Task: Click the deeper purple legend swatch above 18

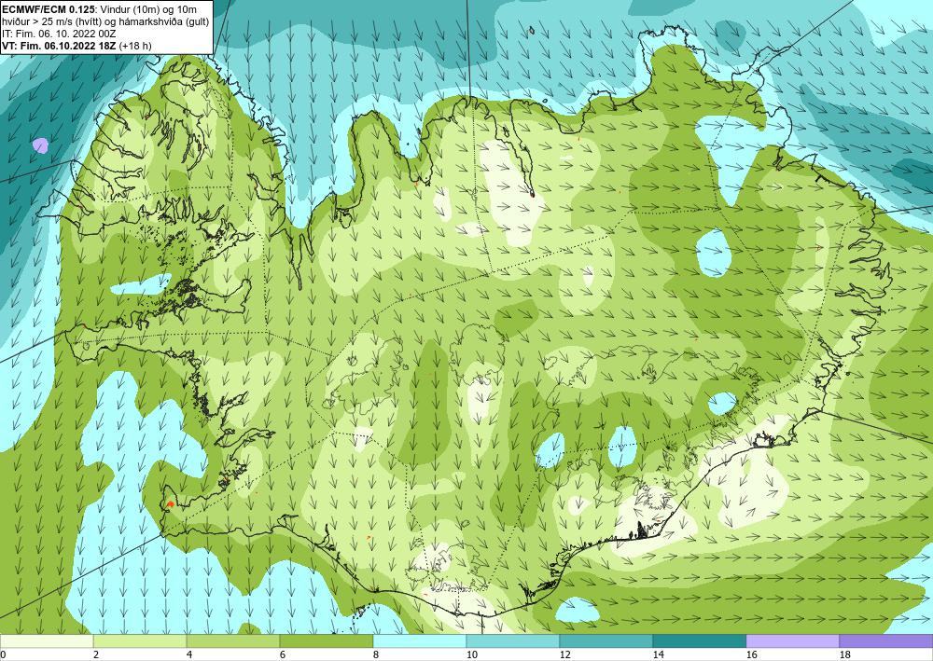Action: [x=886, y=640]
